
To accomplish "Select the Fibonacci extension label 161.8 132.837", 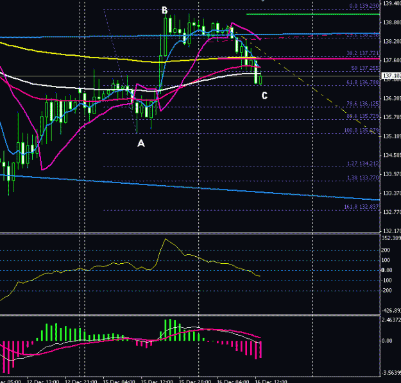I will [x=361, y=207].
